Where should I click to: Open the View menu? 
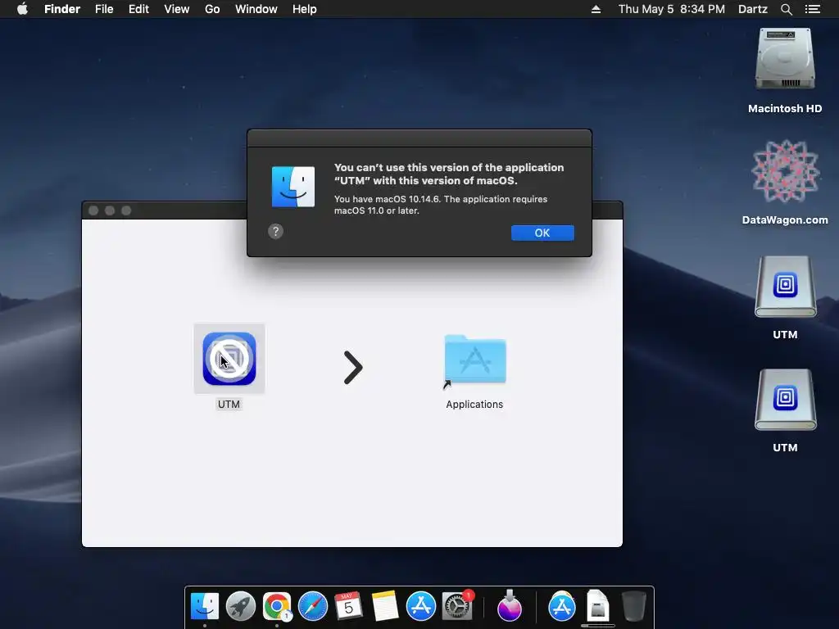[177, 9]
